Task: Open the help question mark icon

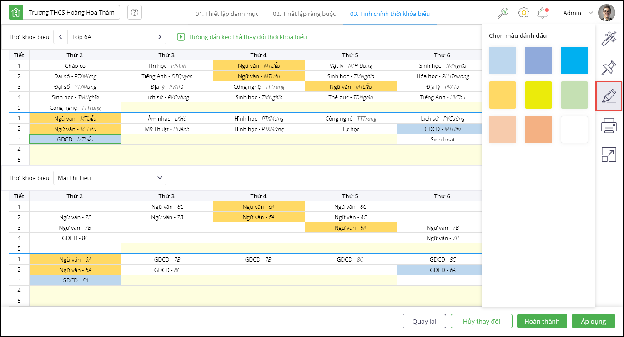Action: pos(134,13)
